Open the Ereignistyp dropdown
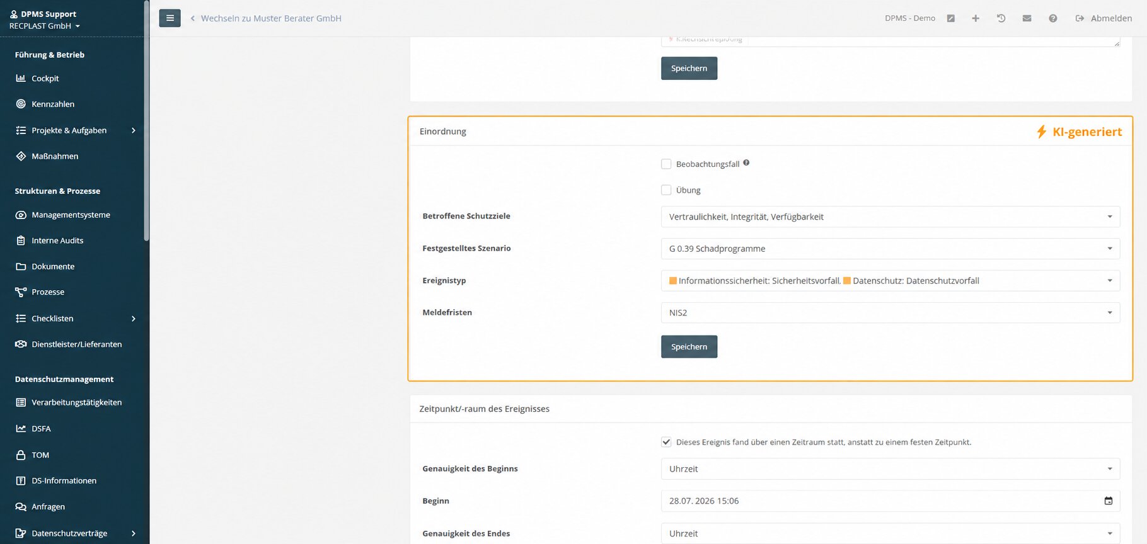 pos(891,281)
